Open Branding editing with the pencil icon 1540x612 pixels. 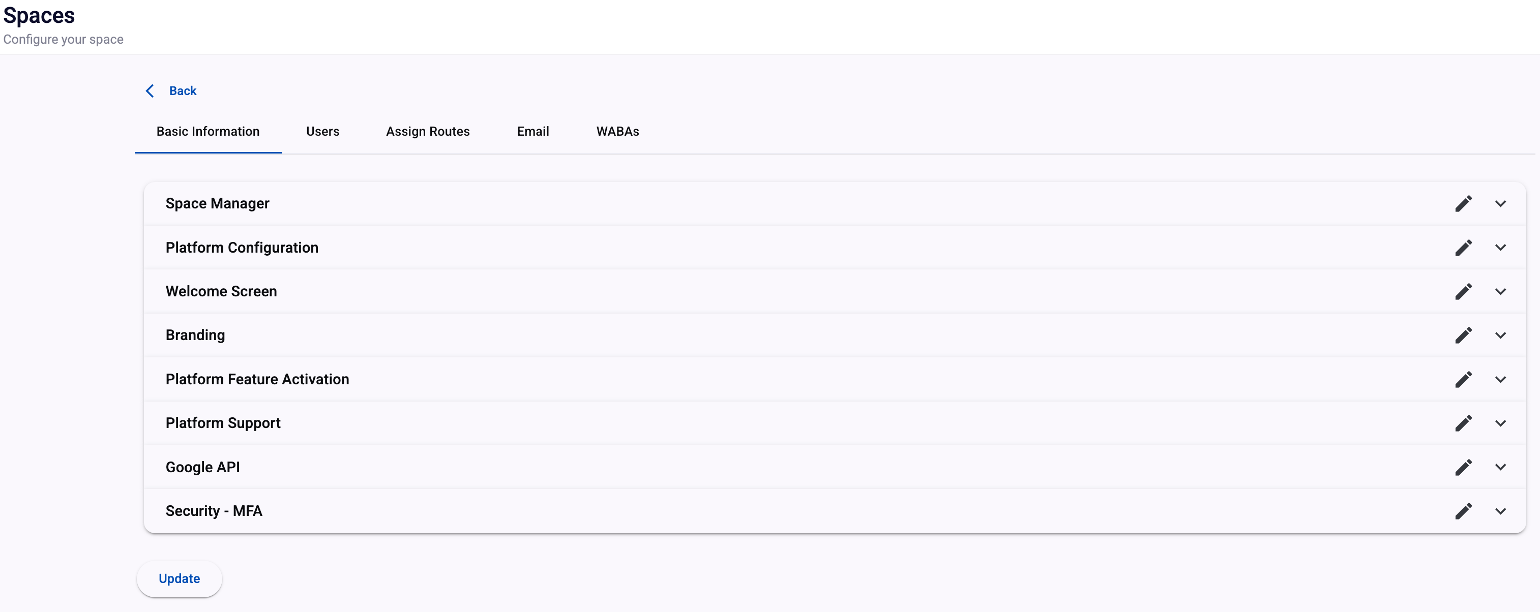pyautogui.click(x=1463, y=335)
